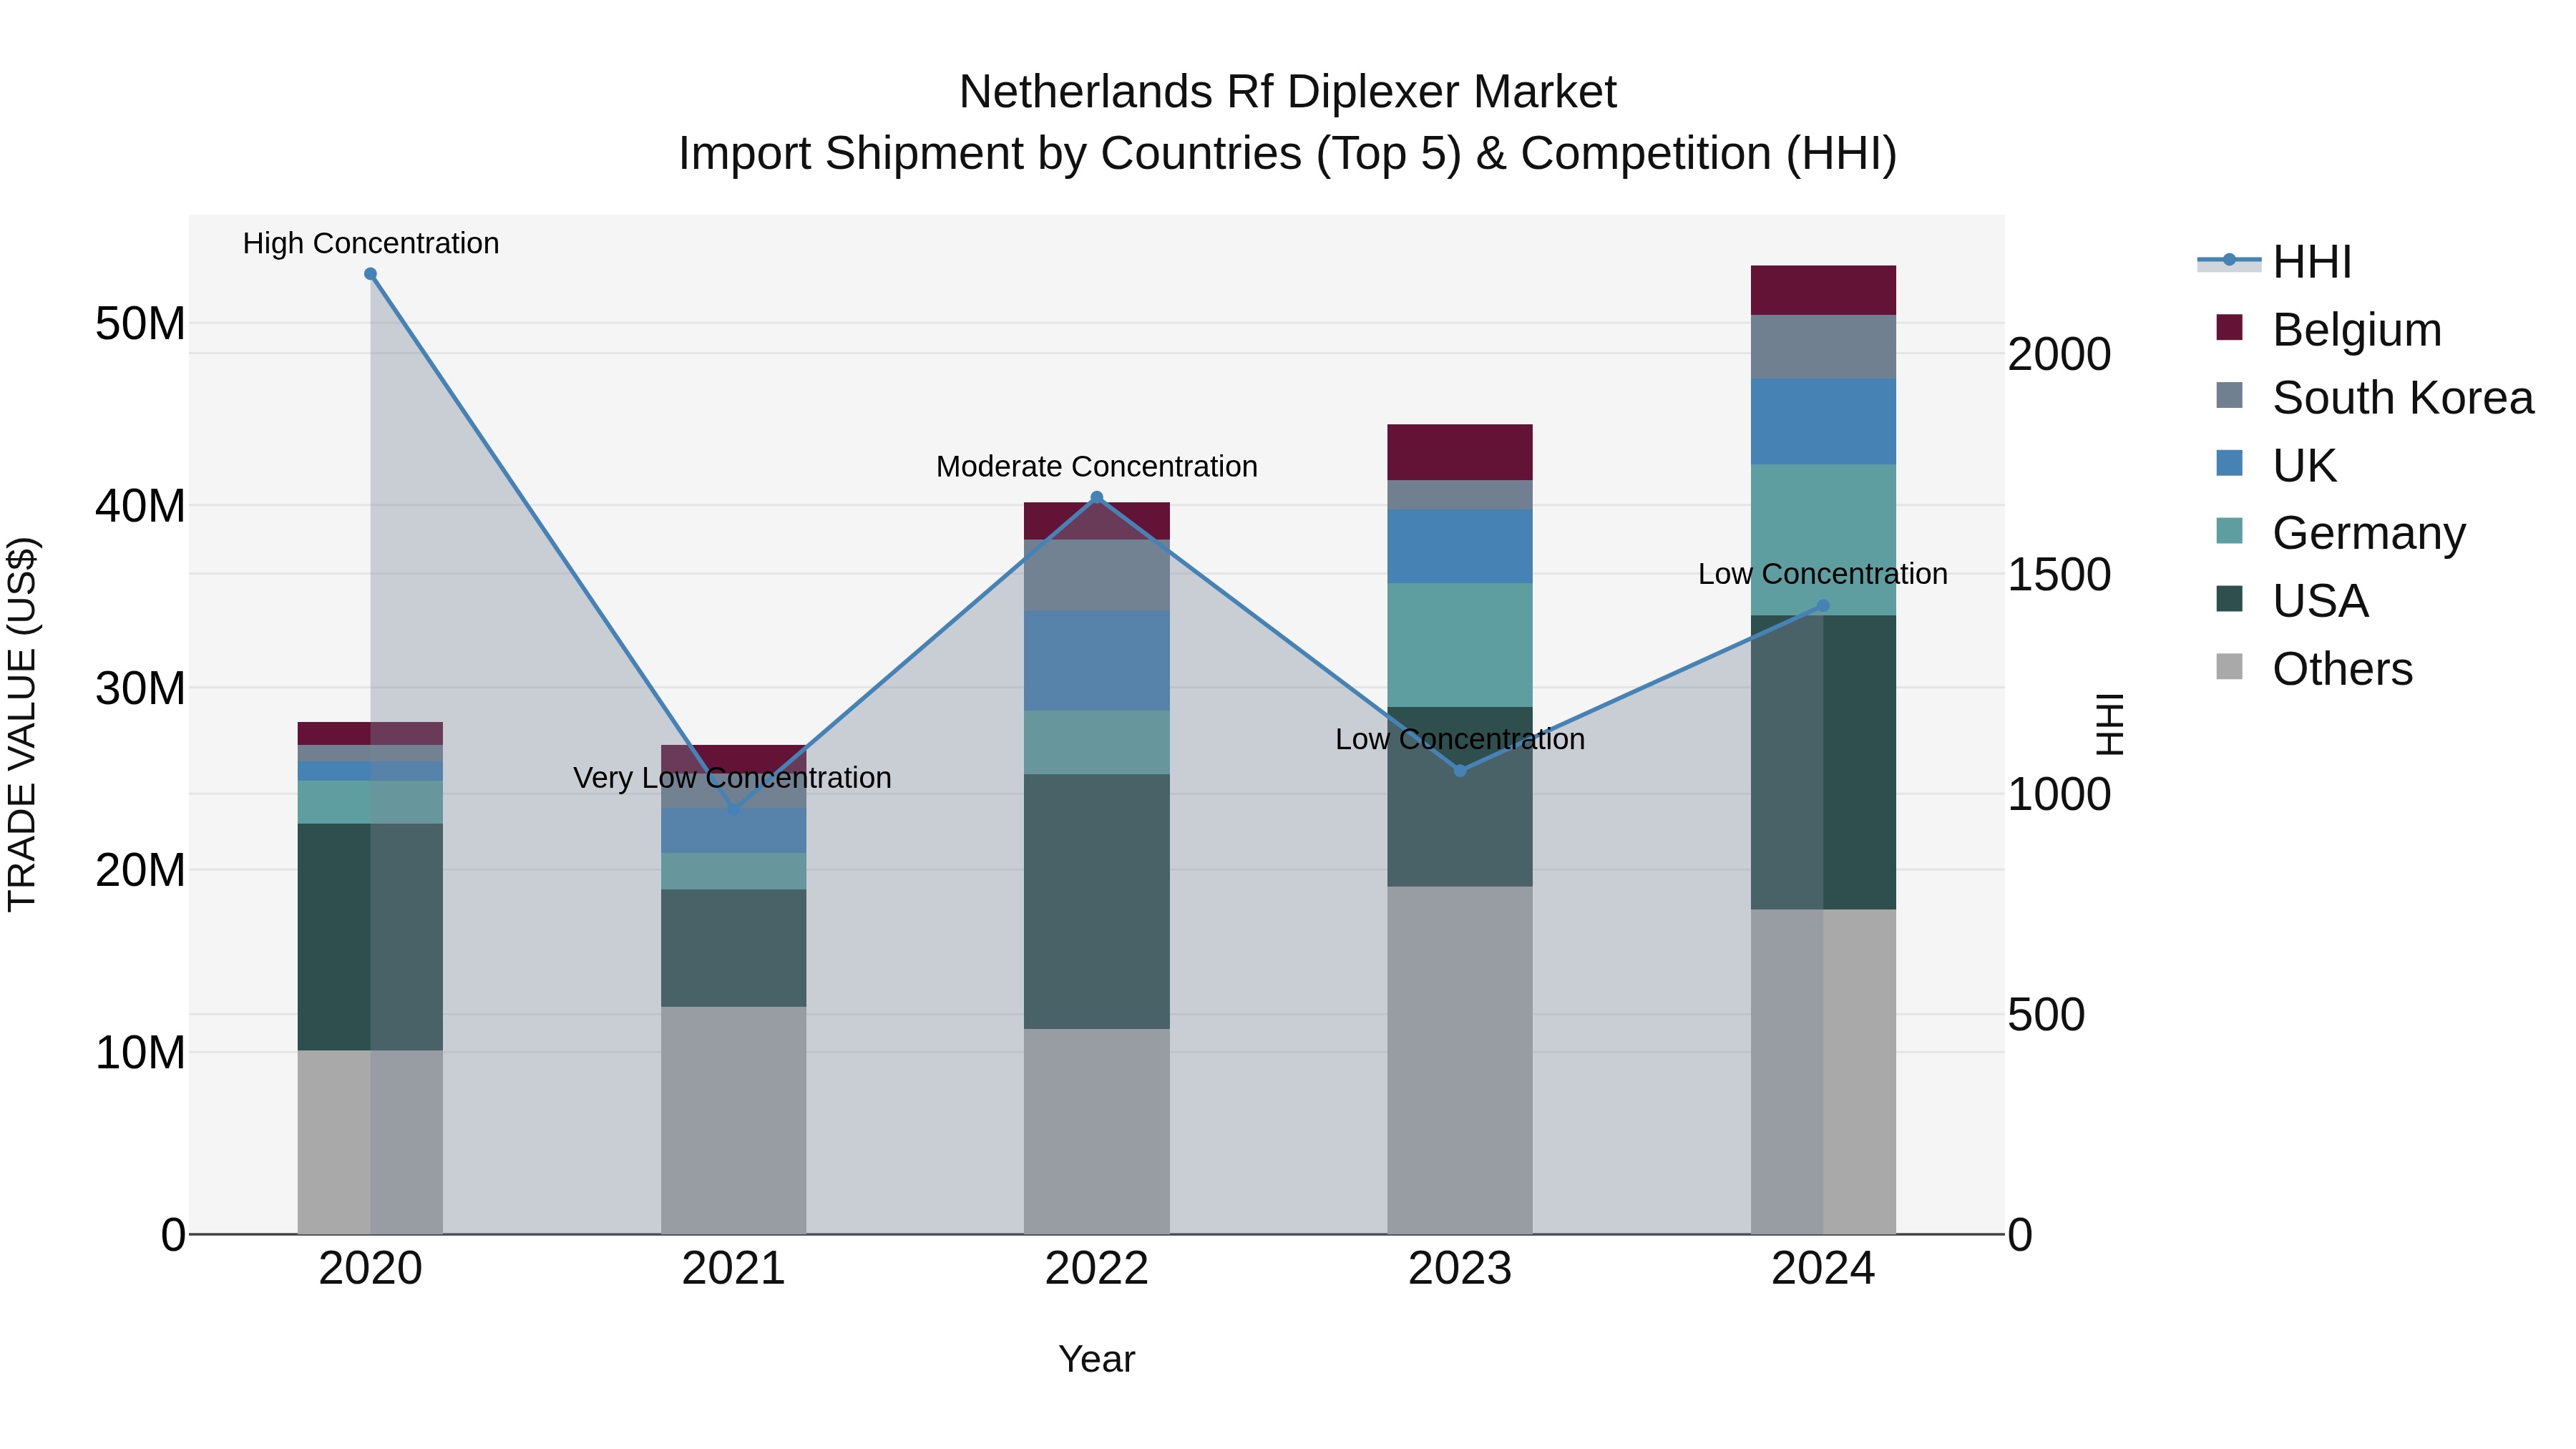This screenshot has height=1449, width=2576.
Task: Click the 2021 Others bar segment
Action: coord(733,1120)
